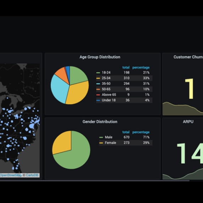Toggle the Female legend series
The image size is (203, 203).
coord(110,143)
